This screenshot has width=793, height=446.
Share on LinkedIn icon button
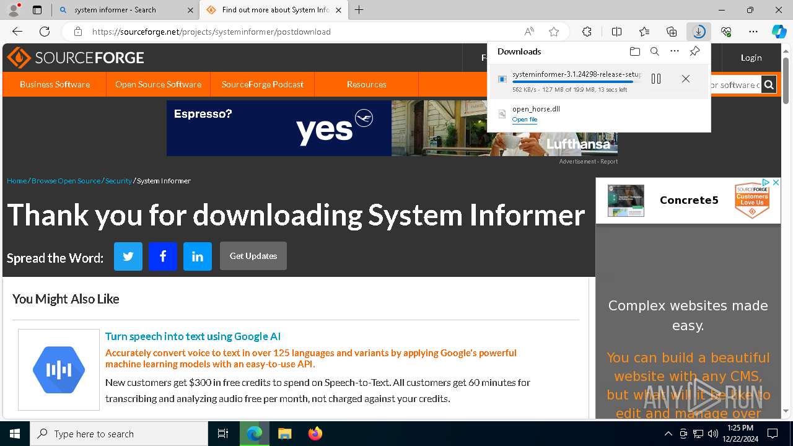coord(198,256)
